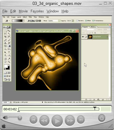Screen dimensions: 114x130
Task: Select the Slice tool
Action: [9, 37]
